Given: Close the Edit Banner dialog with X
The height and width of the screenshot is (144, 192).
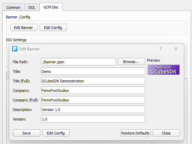Looking at the screenshot, I should 176,49.
